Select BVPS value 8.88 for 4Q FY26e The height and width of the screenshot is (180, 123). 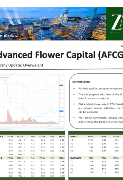(116, 151)
